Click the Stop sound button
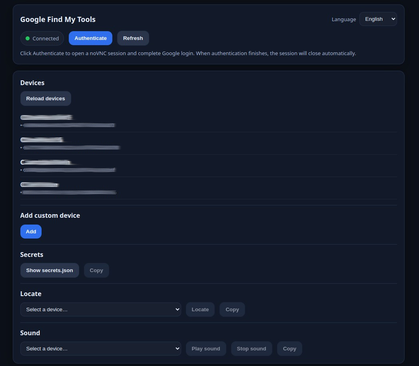 pyautogui.click(x=251, y=349)
